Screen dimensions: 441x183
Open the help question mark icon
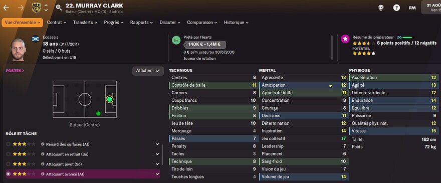click(x=396, y=8)
